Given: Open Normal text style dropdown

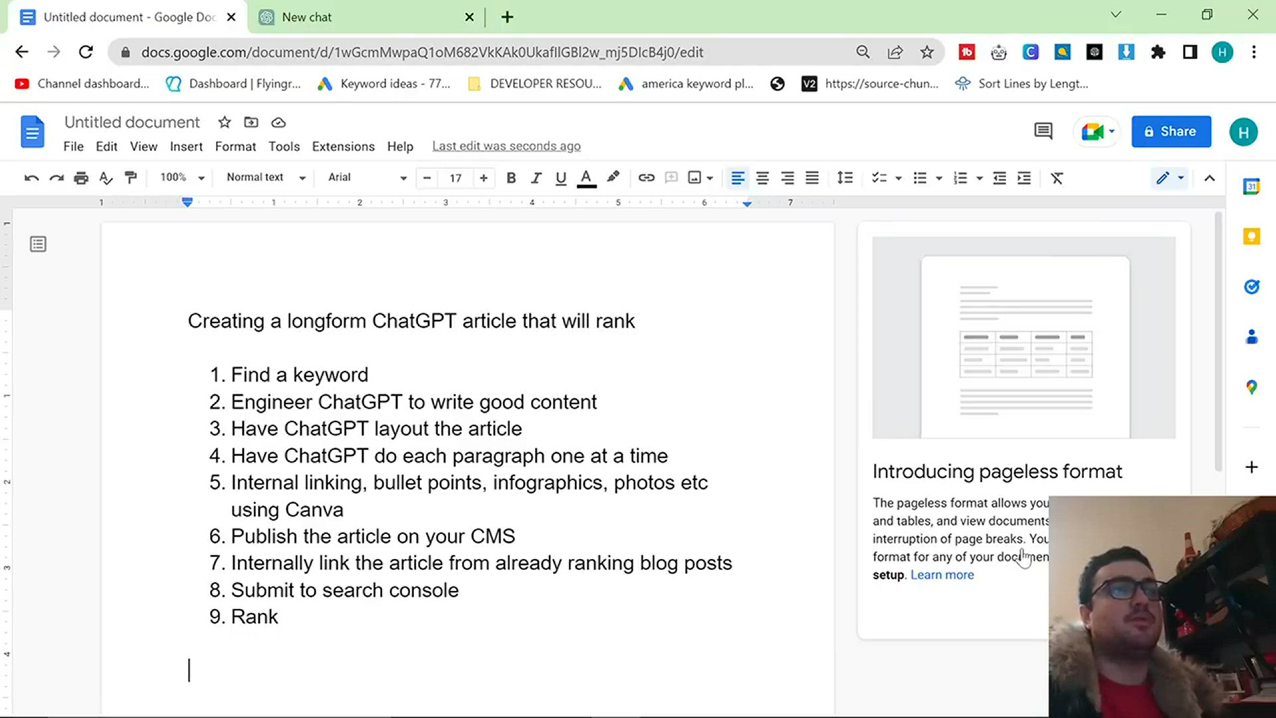Looking at the screenshot, I should pyautogui.click(x=266, y=178).
